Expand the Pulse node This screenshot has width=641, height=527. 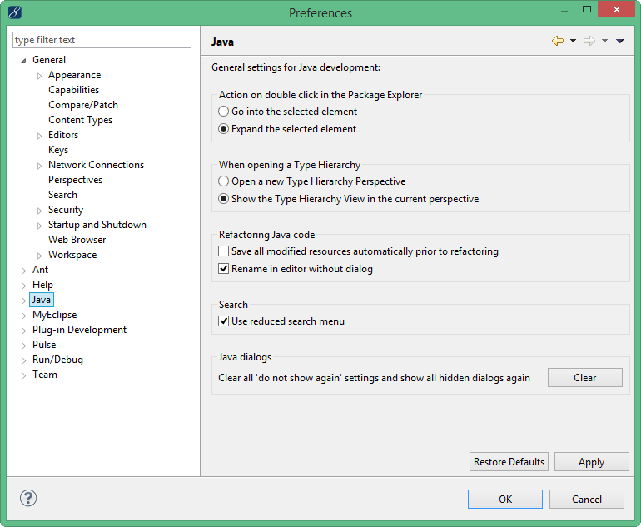[23, 346]
